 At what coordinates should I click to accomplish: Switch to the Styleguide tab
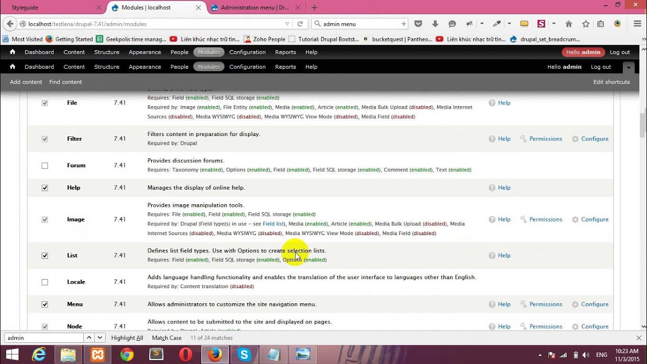point(25,8)
